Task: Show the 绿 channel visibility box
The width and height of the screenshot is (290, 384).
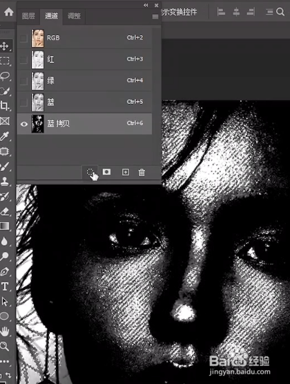Action: pos(23,81)
